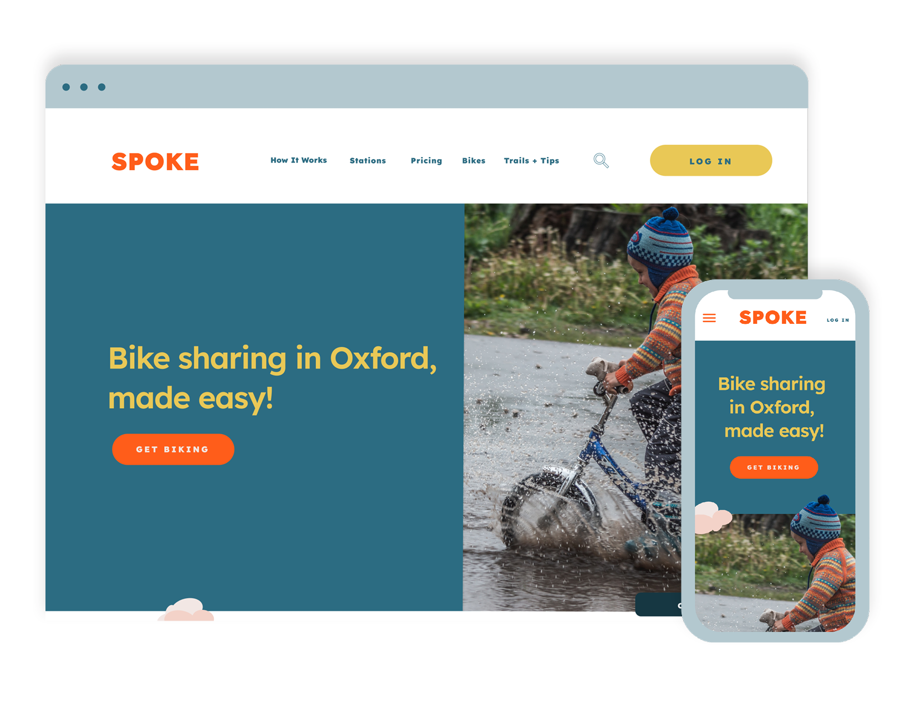Click the dark tab at the hero image bottom
This screenshot has height=707, width=915.
click(658, 604)
